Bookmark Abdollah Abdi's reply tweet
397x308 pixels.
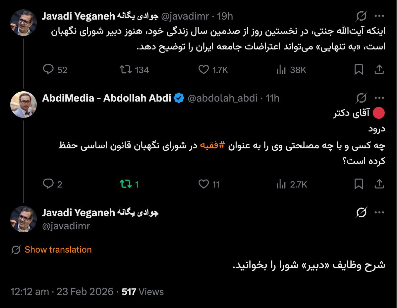click(x=359, y=184)
